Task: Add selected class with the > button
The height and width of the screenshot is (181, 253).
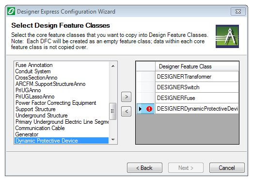Action: tap(126, 97)
